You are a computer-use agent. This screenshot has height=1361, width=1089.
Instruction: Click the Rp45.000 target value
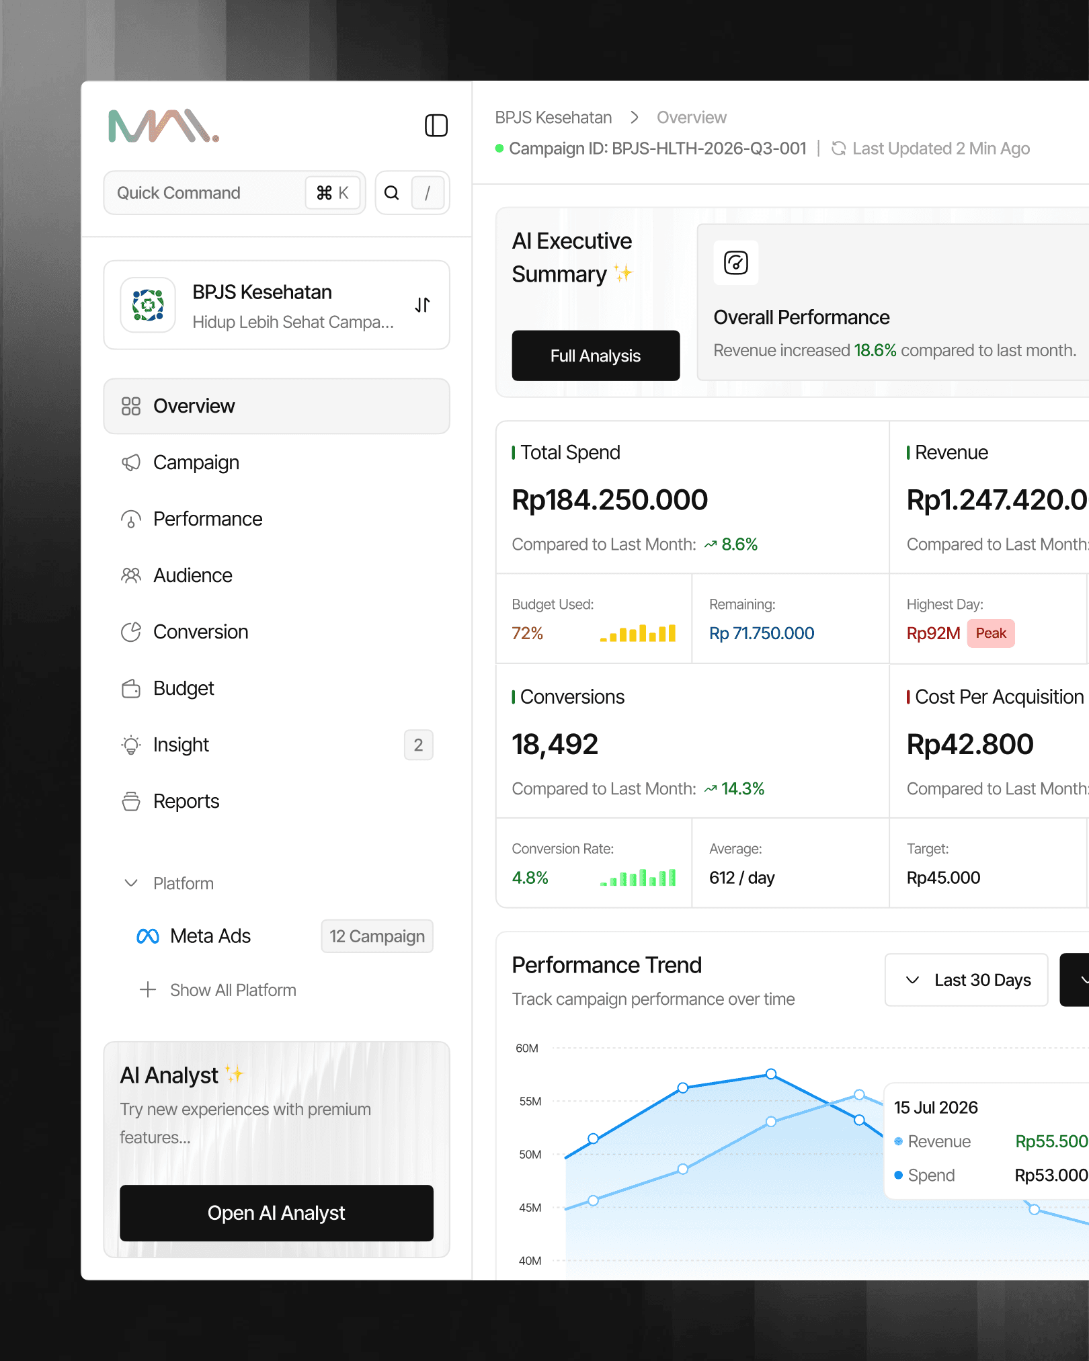[x=943, y=878]
